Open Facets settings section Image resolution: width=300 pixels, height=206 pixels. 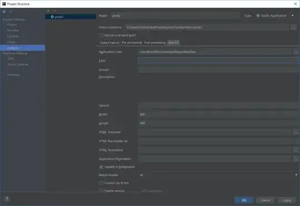click(11, 42)
